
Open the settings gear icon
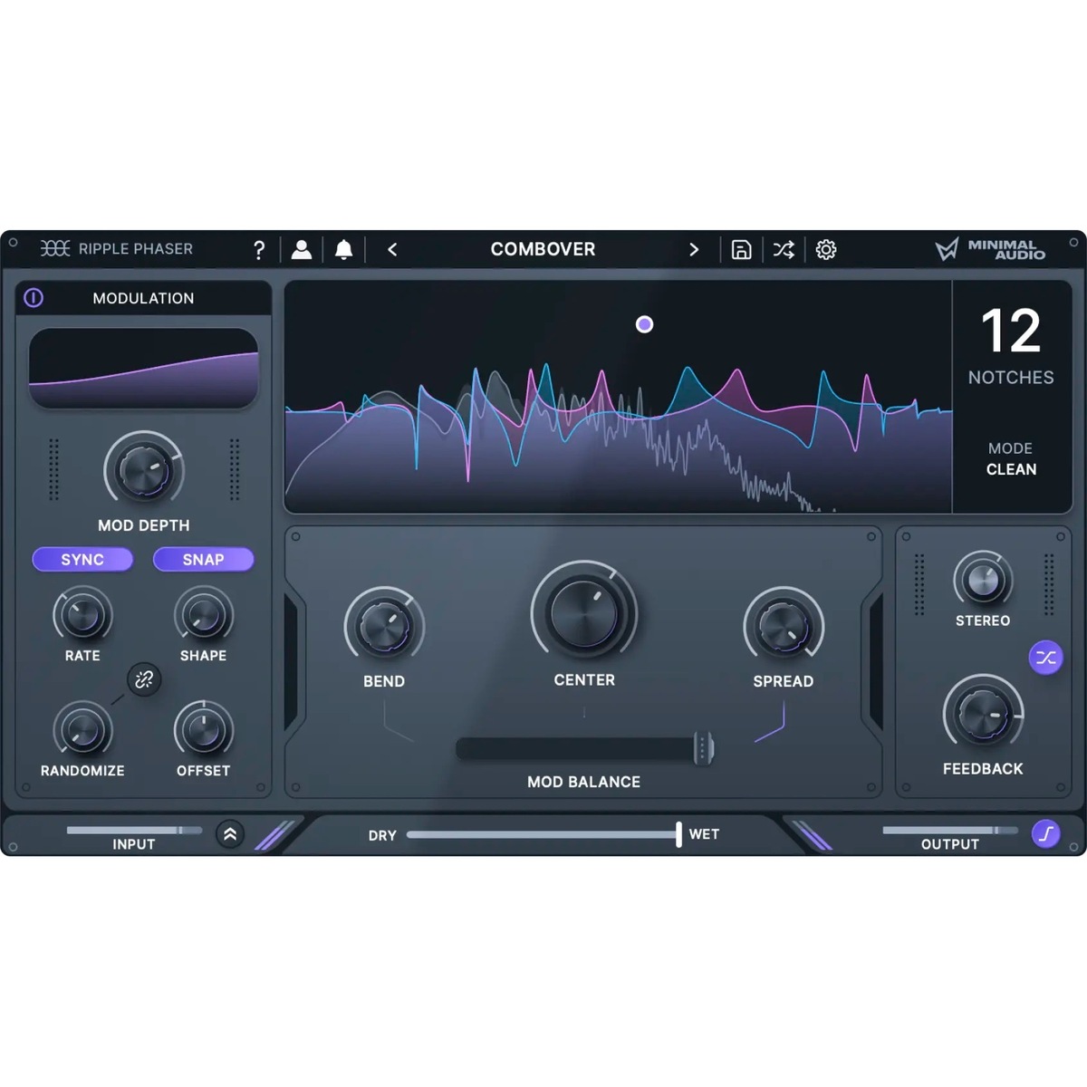(x=826, y=250)
